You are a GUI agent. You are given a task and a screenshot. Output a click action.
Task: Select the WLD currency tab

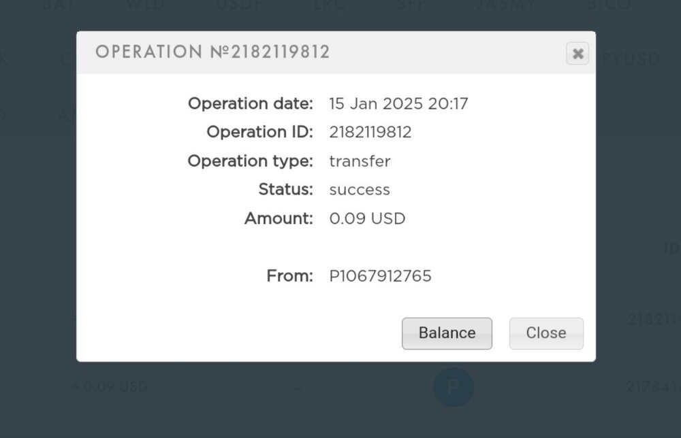[147, 5]
